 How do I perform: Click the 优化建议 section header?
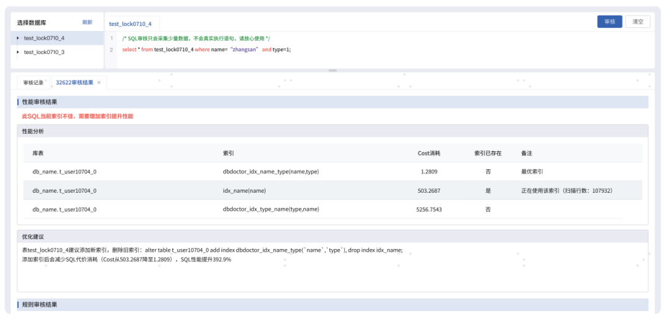333,236
